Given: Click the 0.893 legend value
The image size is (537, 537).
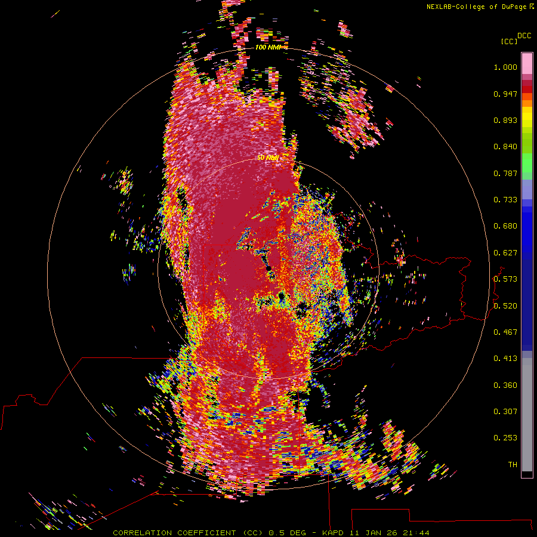Looking at the screenshot, I should (x=505, y=120).
